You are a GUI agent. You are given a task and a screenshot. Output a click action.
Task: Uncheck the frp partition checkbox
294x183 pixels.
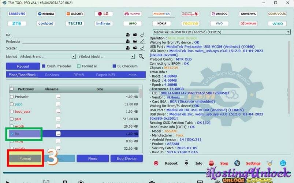coord(12,134)
